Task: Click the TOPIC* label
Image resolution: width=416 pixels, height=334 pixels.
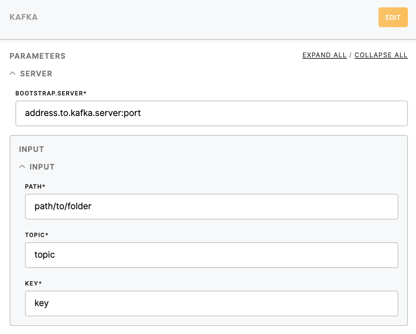Action: click(37, 235)
